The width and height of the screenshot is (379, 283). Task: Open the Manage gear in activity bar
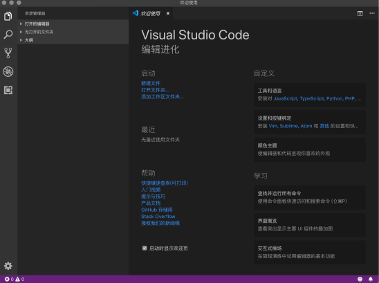pyautogui.click(x=8, y=266)
